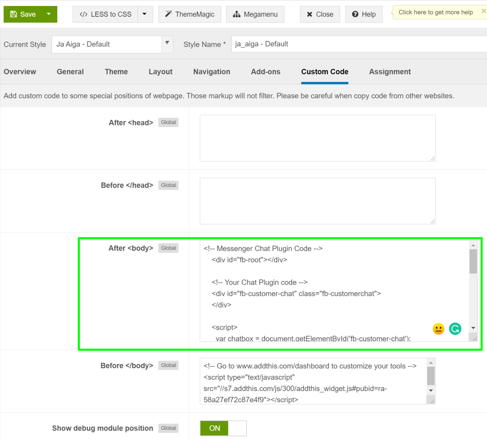The image size is (487, 439).
Task: Click the Global badge beside Before </body>
Action: pos(168,365)
